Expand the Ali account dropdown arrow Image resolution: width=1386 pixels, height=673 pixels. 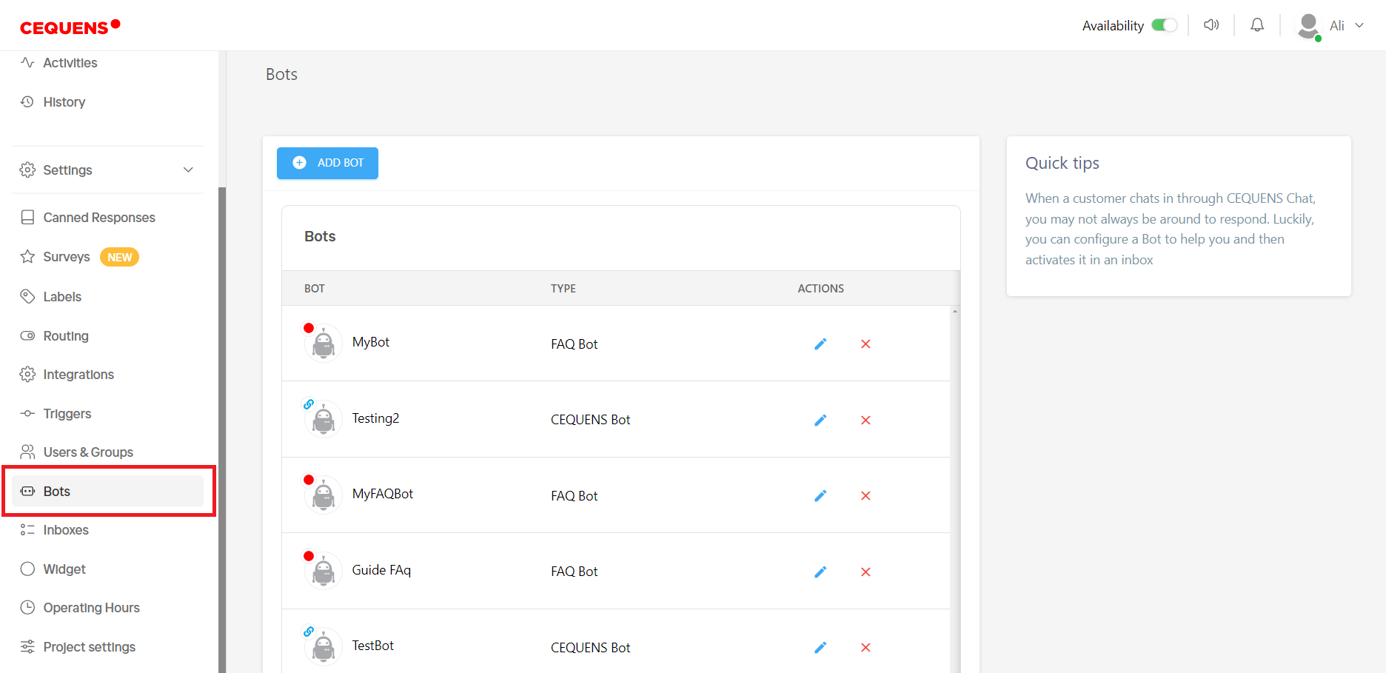click(1359, 25)
